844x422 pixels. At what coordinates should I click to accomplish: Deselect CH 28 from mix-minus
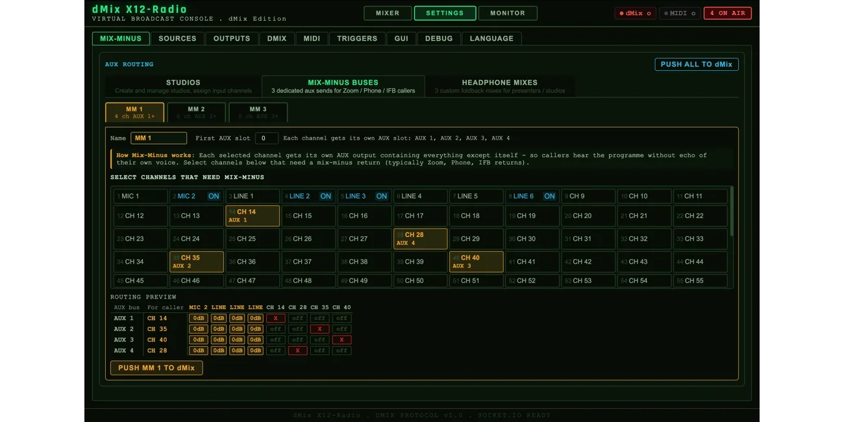[x=420, y=239]
